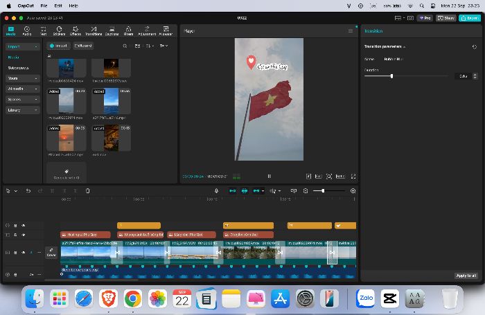The height and width of the screenshot is (315, 485).
Task: Click the Ratio button in player
Action: (340, 177)
